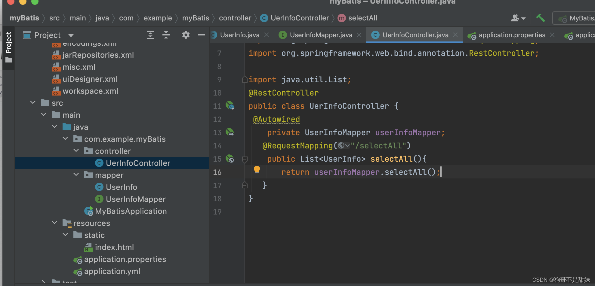Click the fold end marker on line 17

pyautogui.click(x=245, y=185)
